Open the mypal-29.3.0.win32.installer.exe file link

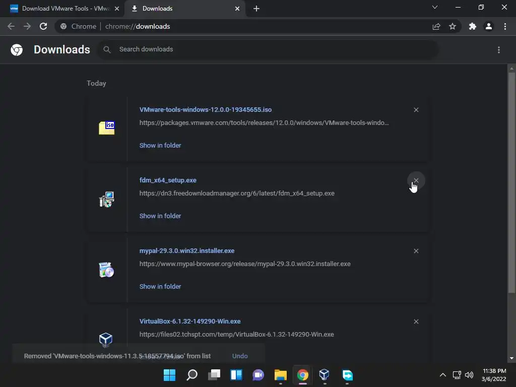(187, 251)
